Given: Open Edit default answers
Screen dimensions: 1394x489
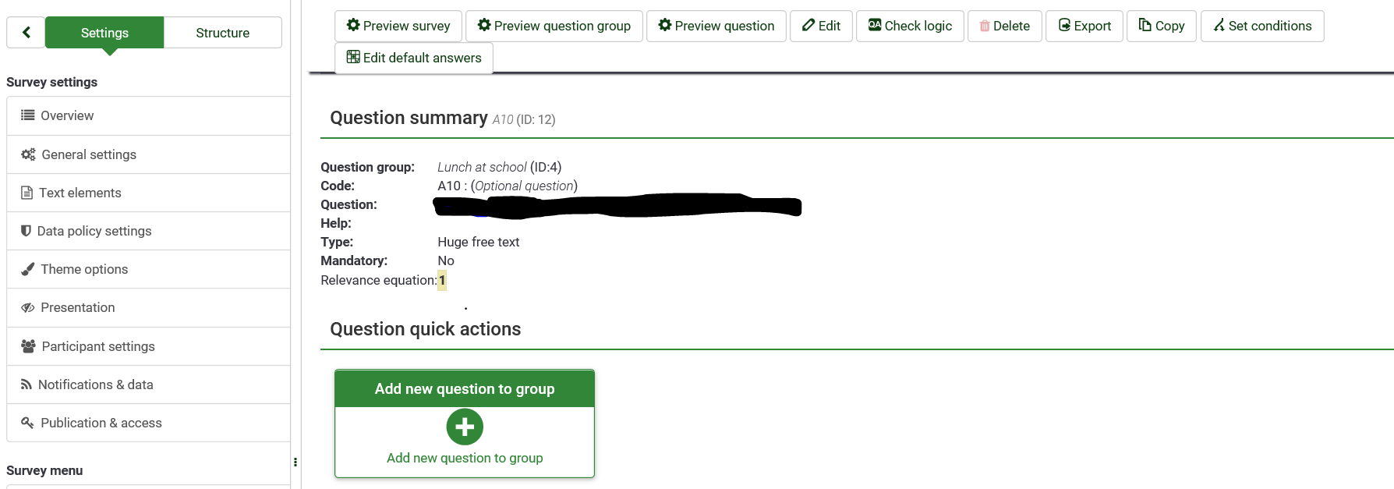Looking at the screenshot, I should 414,58.
